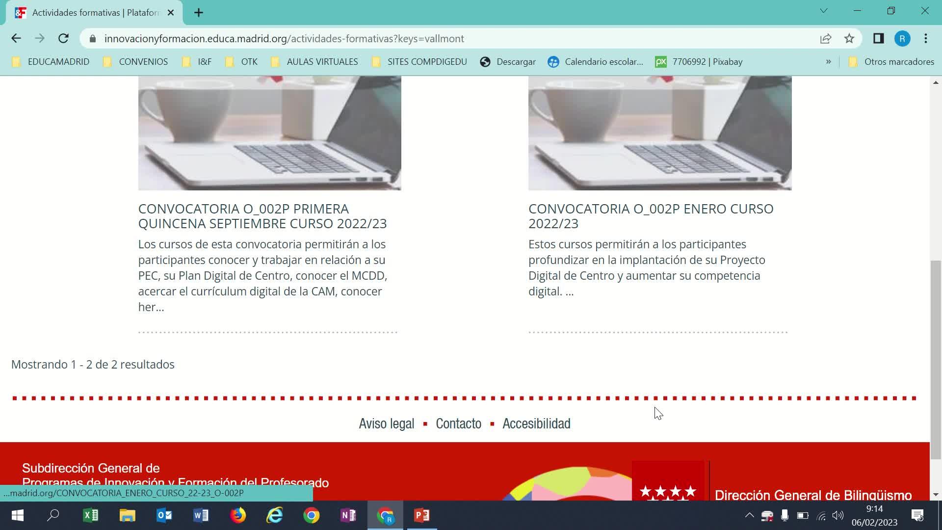942x530 pixels.
Task: Expand hidden bookmarks chevron
Action: click(x=828, y=62)
